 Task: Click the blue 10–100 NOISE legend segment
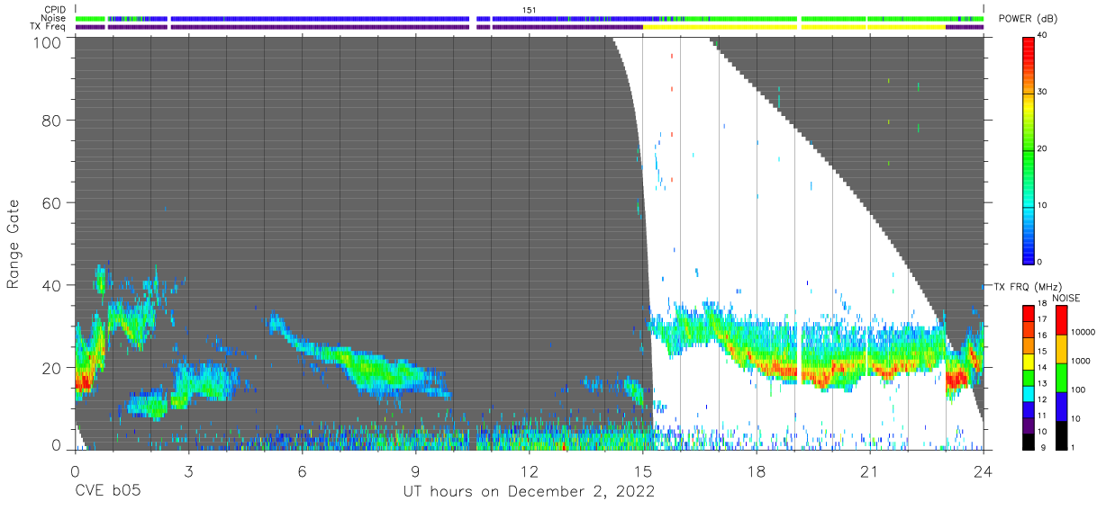pos(1061,407)
